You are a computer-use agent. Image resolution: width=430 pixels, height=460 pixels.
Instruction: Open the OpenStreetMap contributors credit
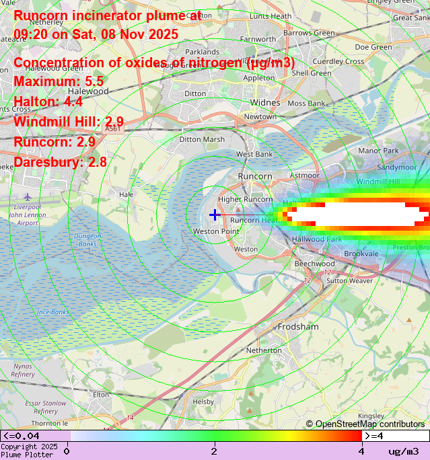[x=365, y=424]
